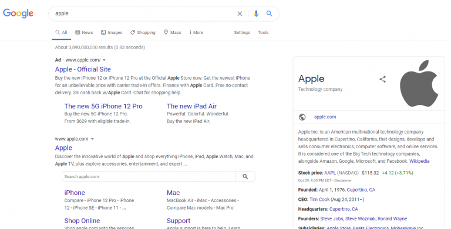Open the organic www.apple.com result dropdown arrow
The height and width of the screenshot is (229, 451).
(x=92, y=139)
